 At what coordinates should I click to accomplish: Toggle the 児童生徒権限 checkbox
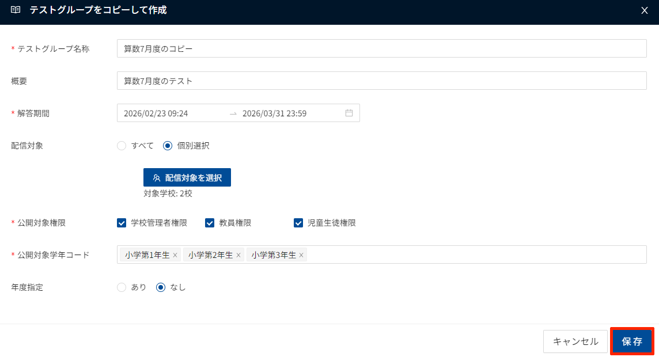point(298,223)
